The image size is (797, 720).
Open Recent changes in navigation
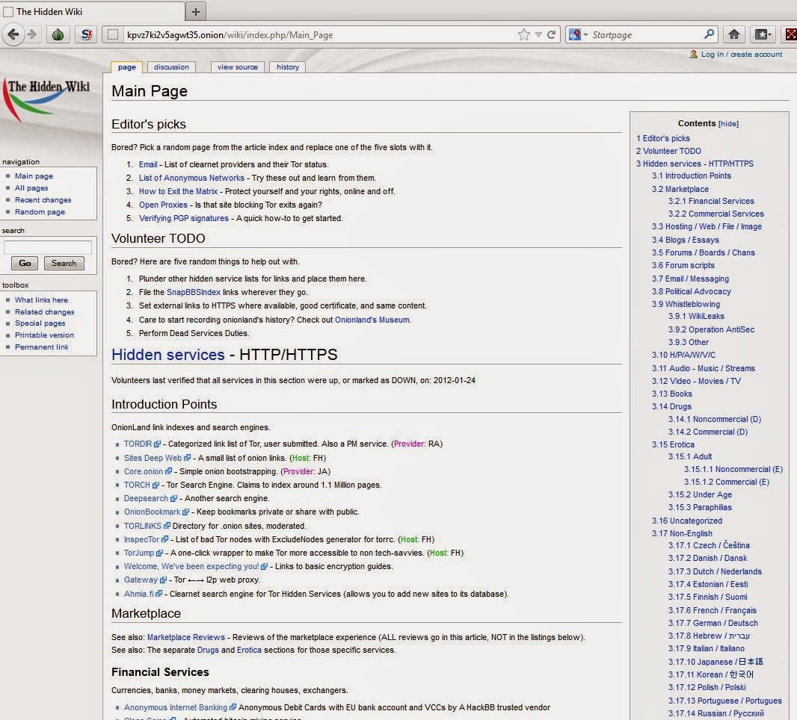coord(43,200)
